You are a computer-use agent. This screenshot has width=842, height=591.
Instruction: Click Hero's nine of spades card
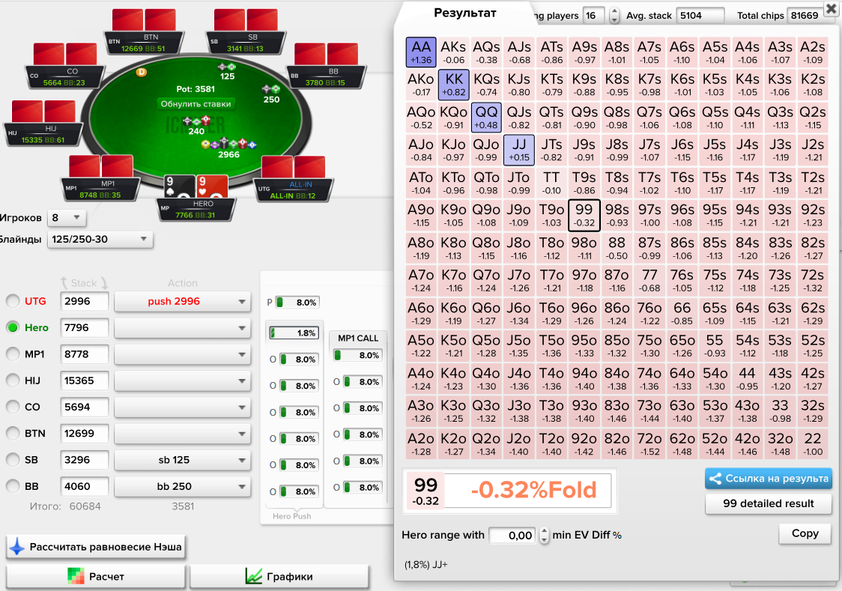(179, 187)
